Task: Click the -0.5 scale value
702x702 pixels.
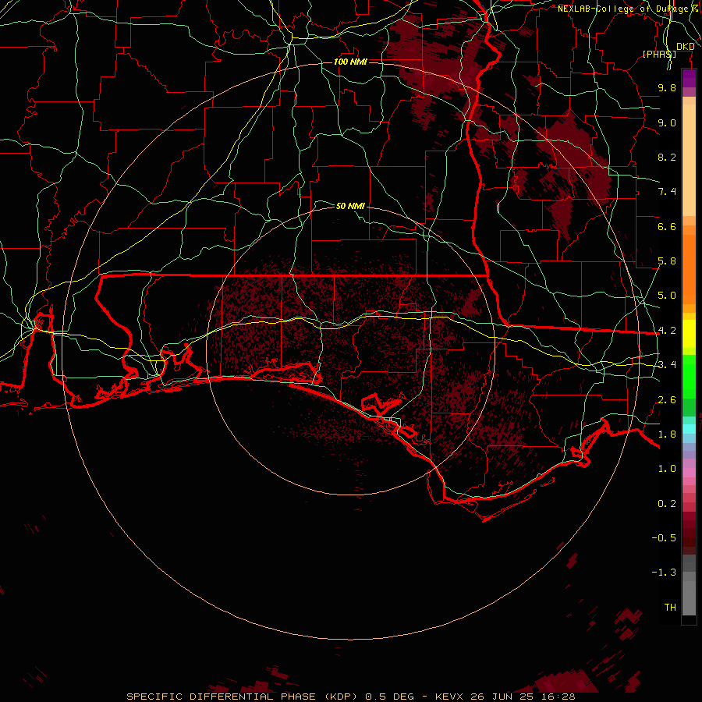Action: (664, 538)
